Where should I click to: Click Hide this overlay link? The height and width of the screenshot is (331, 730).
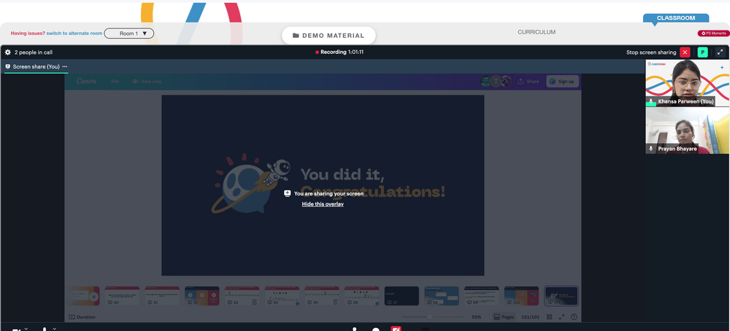[x=323, y=203]
